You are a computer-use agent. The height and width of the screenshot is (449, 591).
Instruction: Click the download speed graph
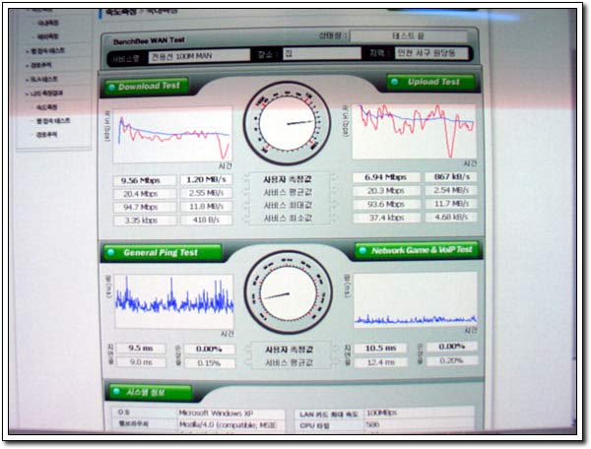point(172,136)
